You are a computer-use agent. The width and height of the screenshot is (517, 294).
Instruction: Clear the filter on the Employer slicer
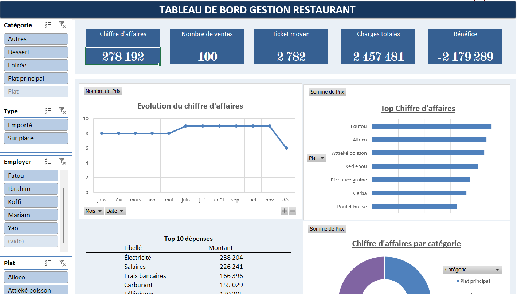pyautogui.click(x=63, y=161)
